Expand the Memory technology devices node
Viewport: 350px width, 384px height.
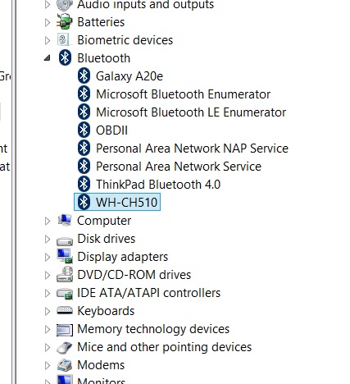point(48,329)
